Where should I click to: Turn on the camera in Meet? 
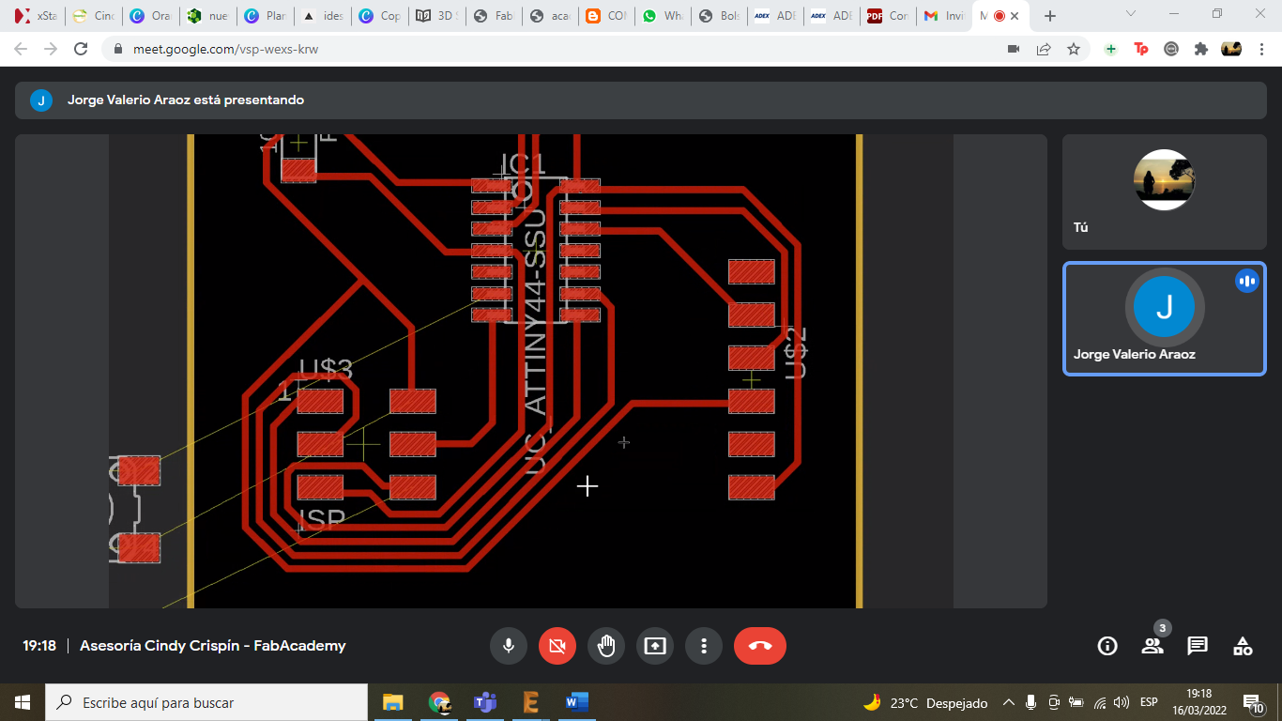pos(557,646)
